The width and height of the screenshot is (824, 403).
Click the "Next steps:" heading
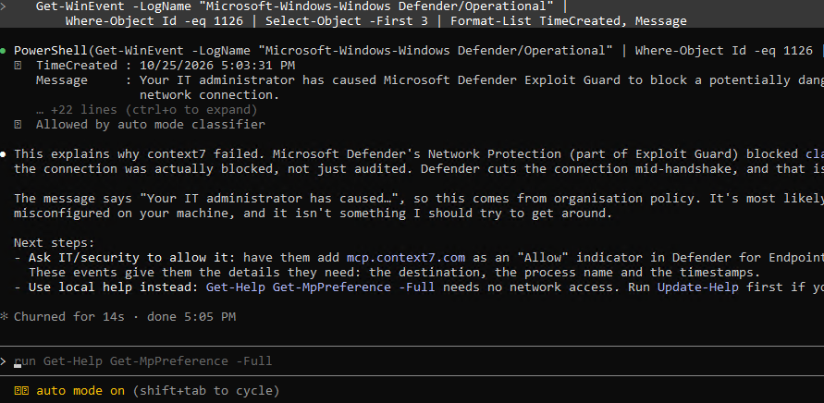pyautogui.click(x=55, y=243)
